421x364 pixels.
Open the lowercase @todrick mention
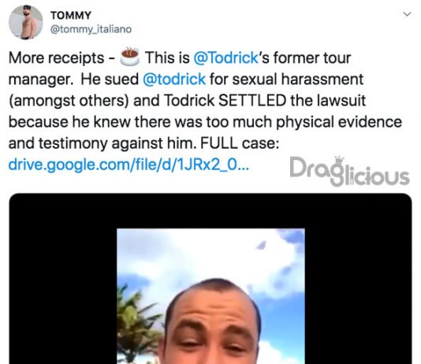174,79
